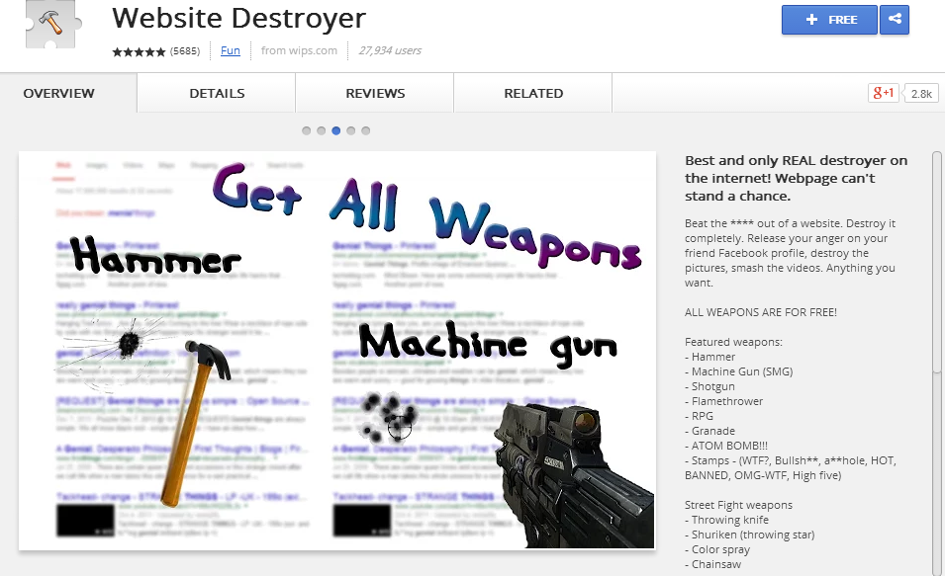Click the '- Flamethrower' list entry
Screen dimensions: 945x576
pos(723,401)
